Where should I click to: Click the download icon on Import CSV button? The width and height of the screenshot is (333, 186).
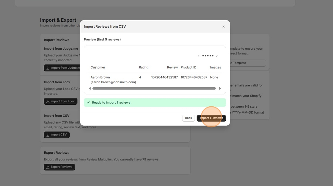coord(48,135)
